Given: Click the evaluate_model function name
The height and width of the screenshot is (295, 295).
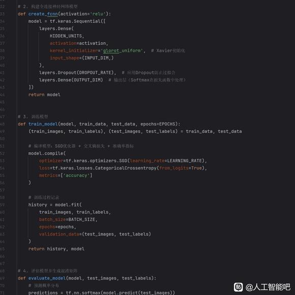Looking at the screenshot, I should pyautogui.click(x=47, y=278).
